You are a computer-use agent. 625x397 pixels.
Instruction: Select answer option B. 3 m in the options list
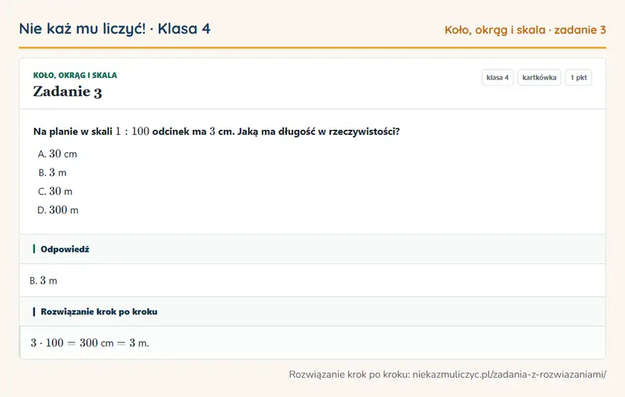(53, 173)
